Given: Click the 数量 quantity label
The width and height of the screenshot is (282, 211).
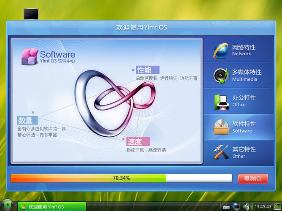Looking at the screenshot, I should coord(27,120).
